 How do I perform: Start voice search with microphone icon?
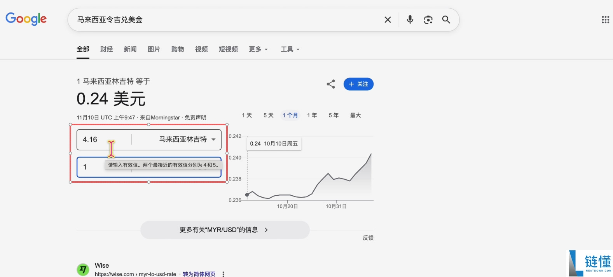coord(410,19)
